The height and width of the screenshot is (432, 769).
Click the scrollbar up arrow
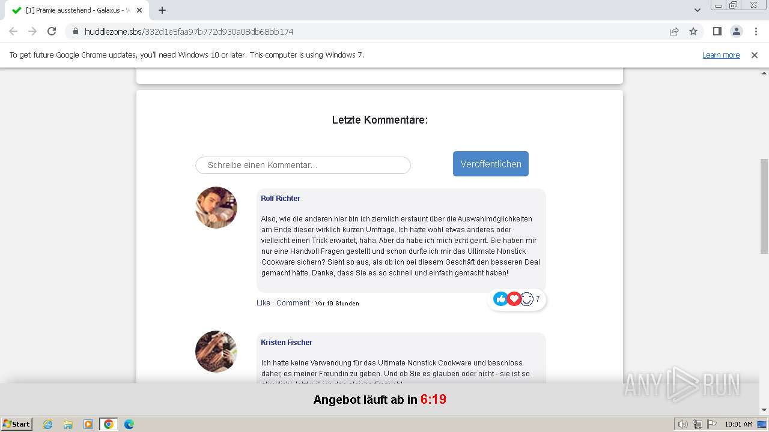[x=764, y=72]
